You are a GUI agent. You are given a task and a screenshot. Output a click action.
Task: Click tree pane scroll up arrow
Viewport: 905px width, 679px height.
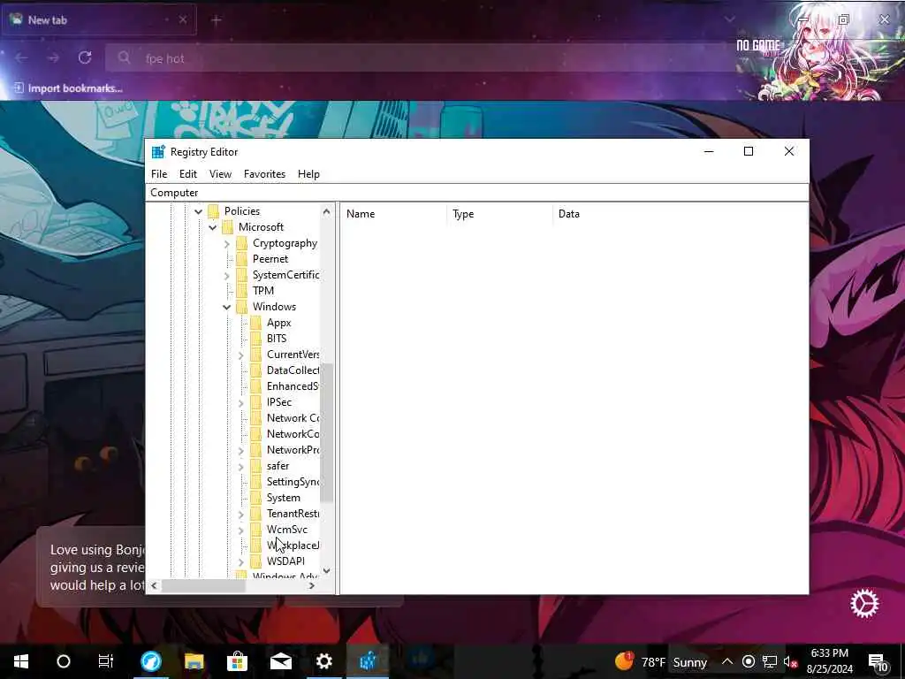(x=327, y=211)
